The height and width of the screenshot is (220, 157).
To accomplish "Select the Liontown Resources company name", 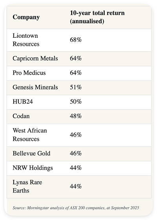I will pos(26,40).
